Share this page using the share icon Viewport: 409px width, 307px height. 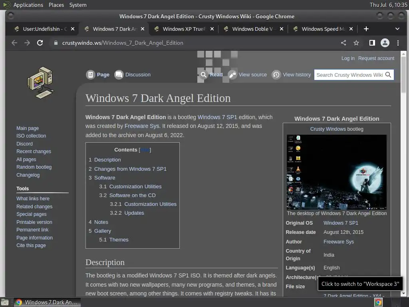(x=343, y=43)
